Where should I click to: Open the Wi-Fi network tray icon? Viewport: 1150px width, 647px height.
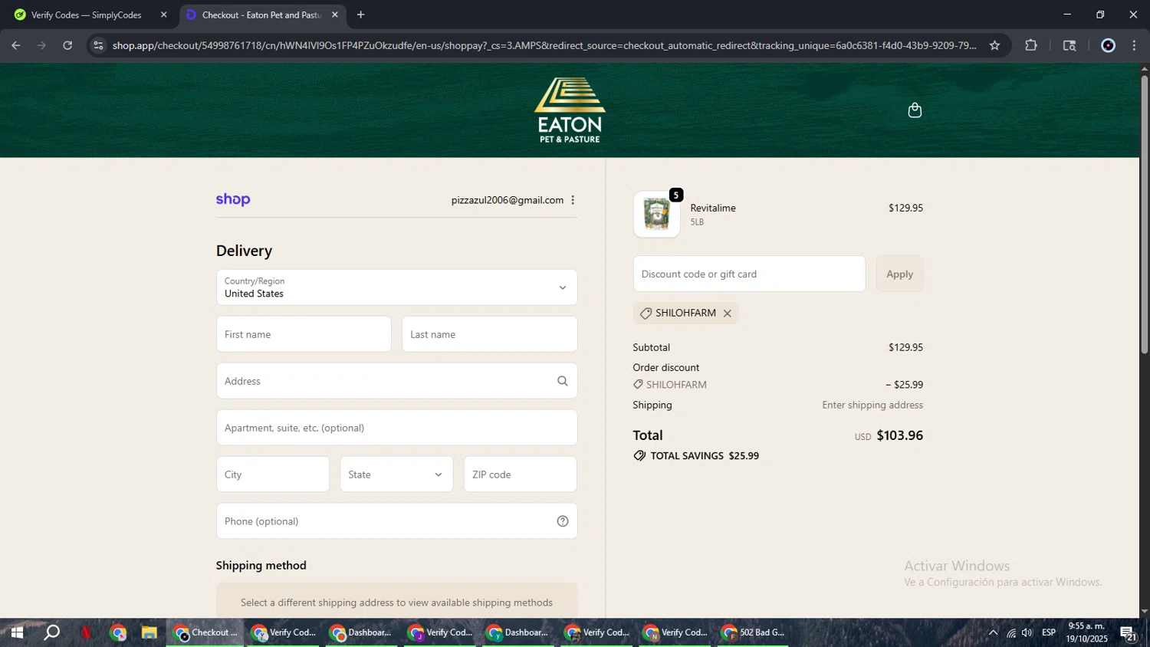click(1010, 632)
